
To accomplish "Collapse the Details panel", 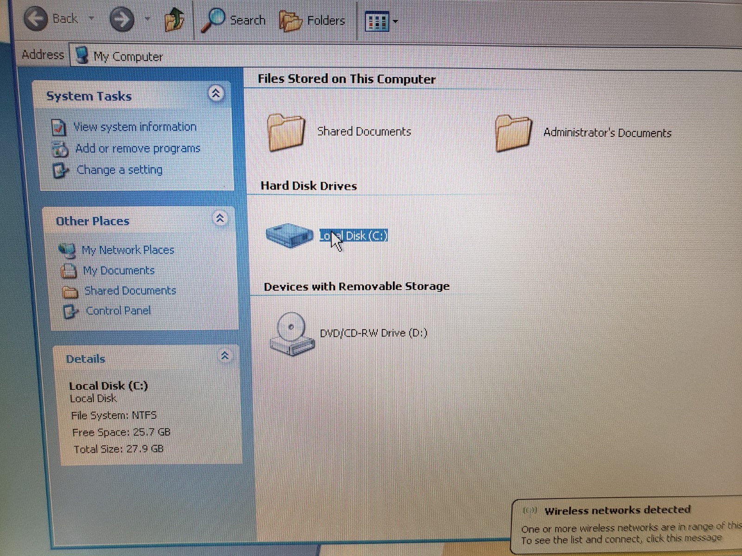I will click(225, 356).
